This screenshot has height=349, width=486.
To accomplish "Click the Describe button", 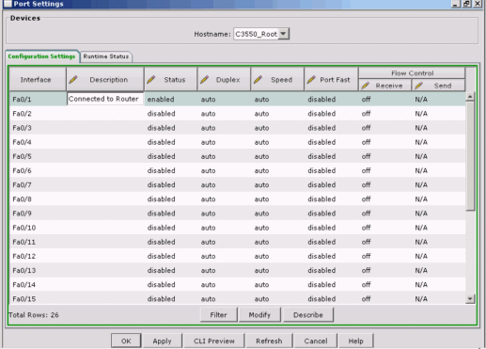I will (308, 315).
